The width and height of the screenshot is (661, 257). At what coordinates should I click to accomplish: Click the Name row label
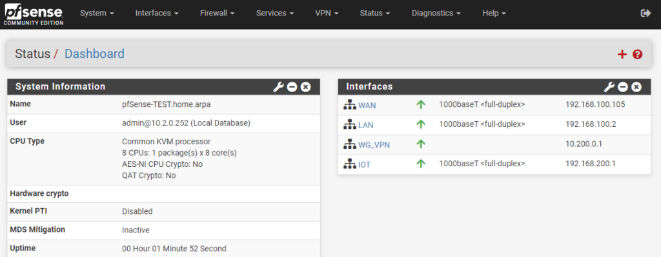point(20,104)
